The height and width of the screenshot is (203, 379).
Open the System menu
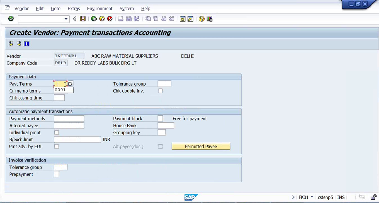127,9
